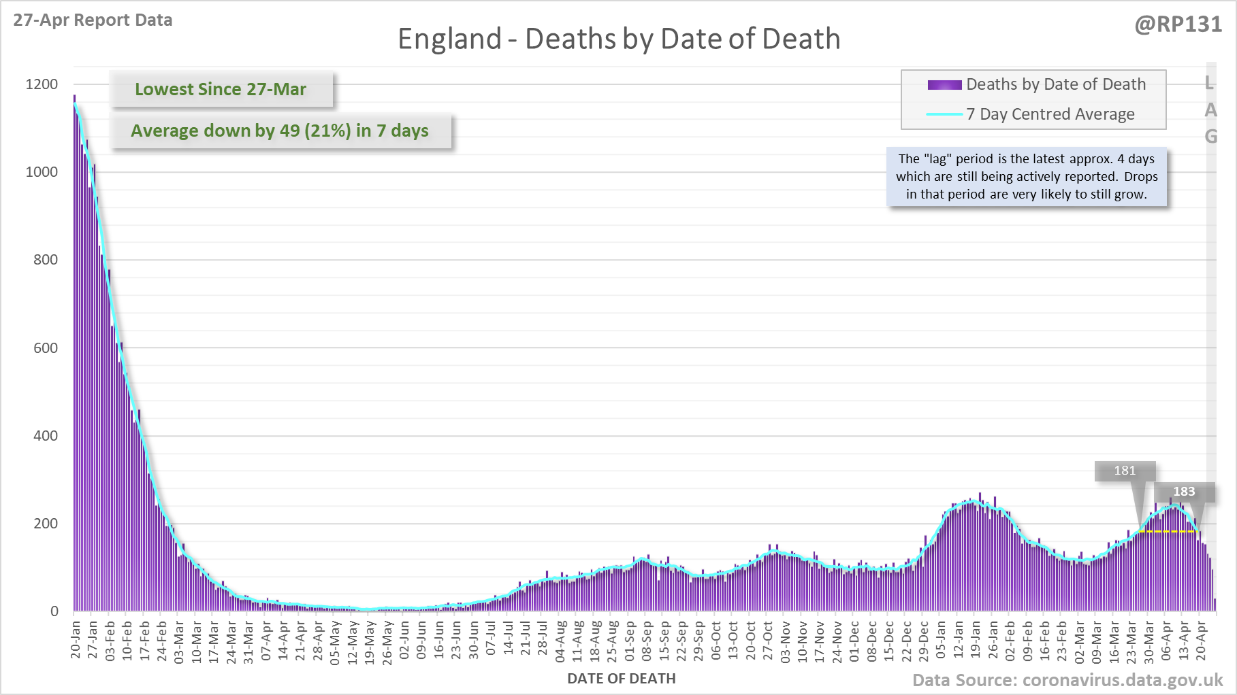Click the cyan 7 Day Centred Average legend line
This screenshot has height=695, width=1237.
[944, 114]
